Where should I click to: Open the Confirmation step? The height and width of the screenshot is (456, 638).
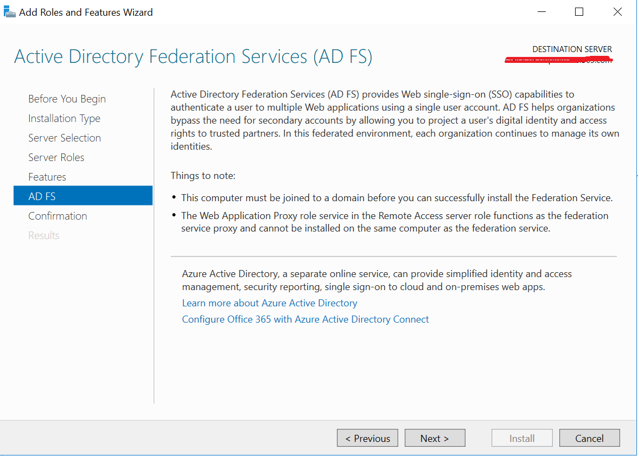click(x=58, y=216)
